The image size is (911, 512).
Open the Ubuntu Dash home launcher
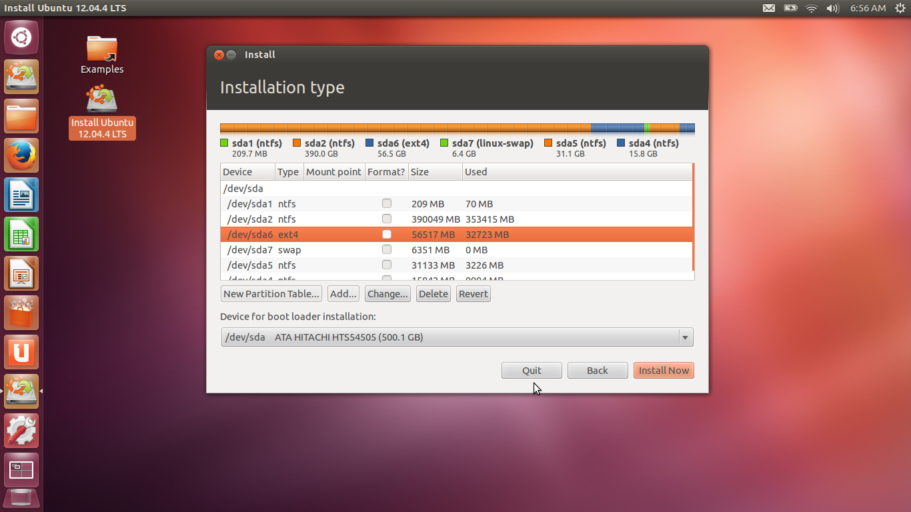tap(21, 37)
